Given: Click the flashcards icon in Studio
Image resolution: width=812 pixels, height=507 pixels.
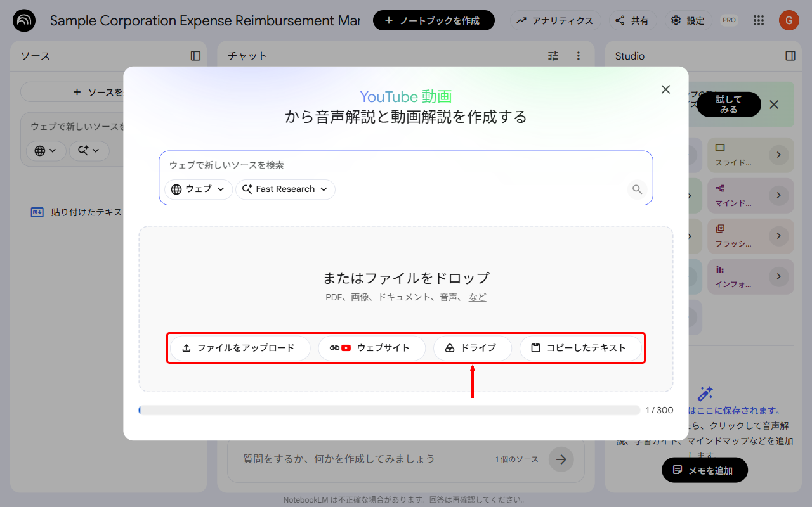Looking at the screenshot, I should point(720,229).
